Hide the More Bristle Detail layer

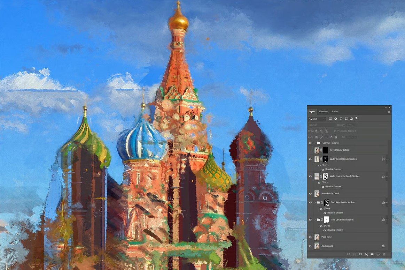(x=310, y=194)
